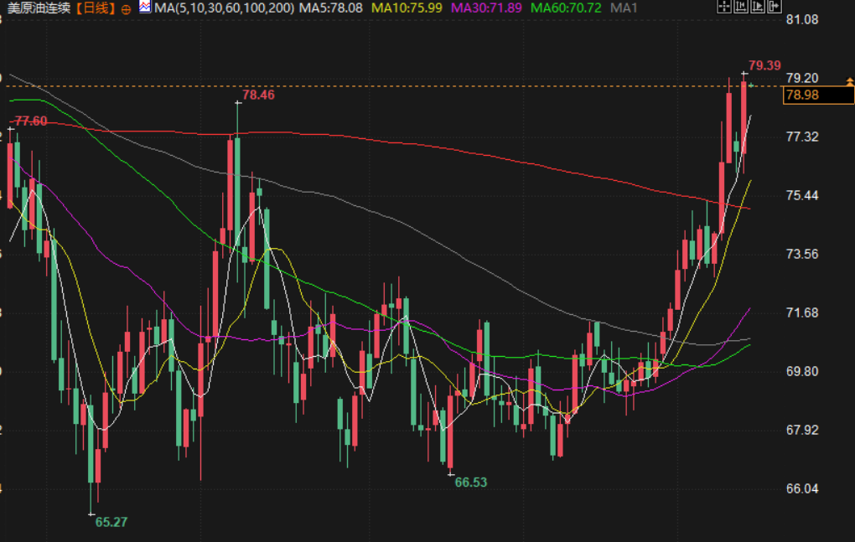Click the crosshair cursor icon in chart toolbar
The height and width of the screenshot is (542, 855).
click(723, 7)
